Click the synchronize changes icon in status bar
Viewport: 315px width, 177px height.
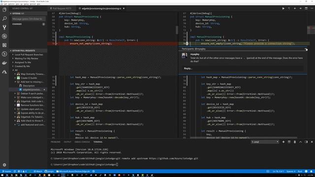tap(15, 172)
